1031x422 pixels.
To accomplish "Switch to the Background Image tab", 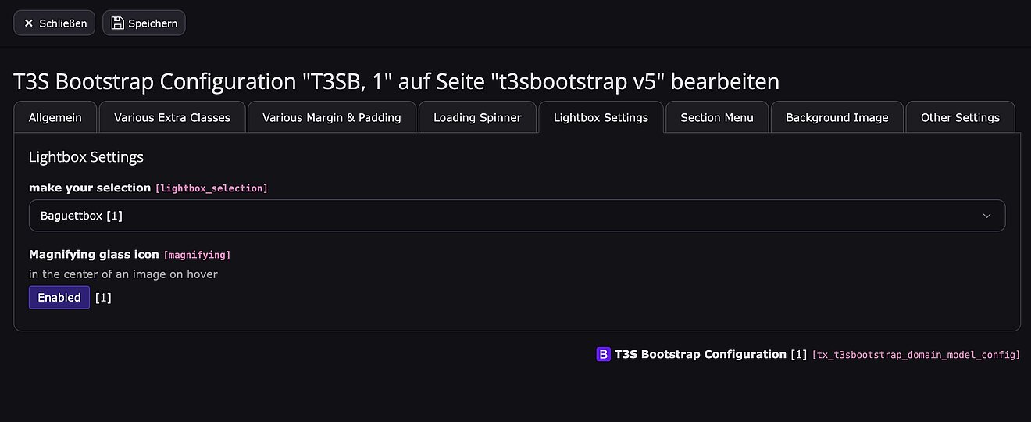I will click(837, 118).
